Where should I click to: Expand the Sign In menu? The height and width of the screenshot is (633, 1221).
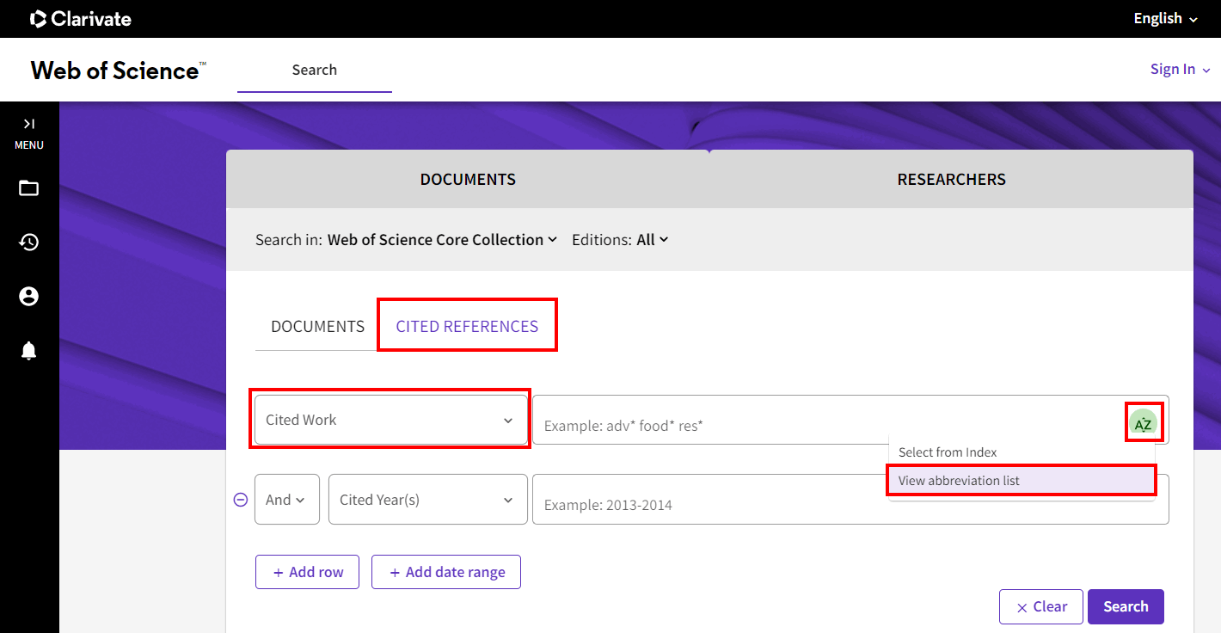point(1180,69)
